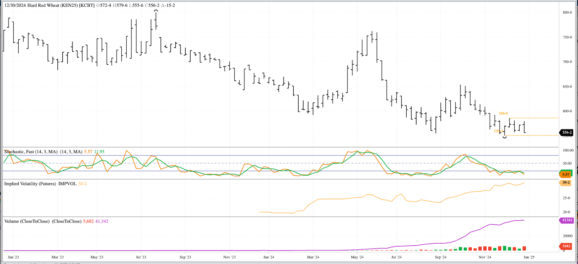This screenshot has height=264, width=578.
Task: Click the 800-0 label on price axis
Action: click(567, 12)
